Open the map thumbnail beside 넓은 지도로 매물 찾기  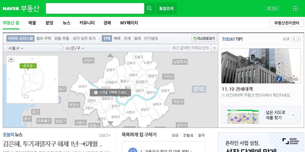click(x=243, y=116)
